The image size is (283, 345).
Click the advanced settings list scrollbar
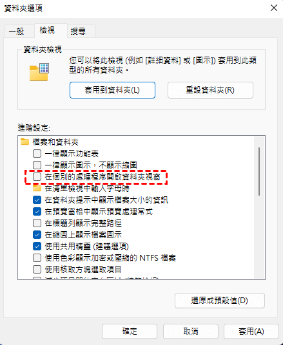(259, 172)
